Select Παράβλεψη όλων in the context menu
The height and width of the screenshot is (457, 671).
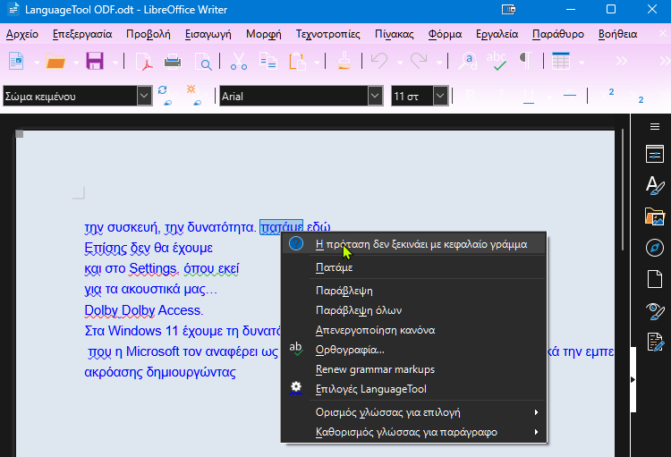click(414, 310)
